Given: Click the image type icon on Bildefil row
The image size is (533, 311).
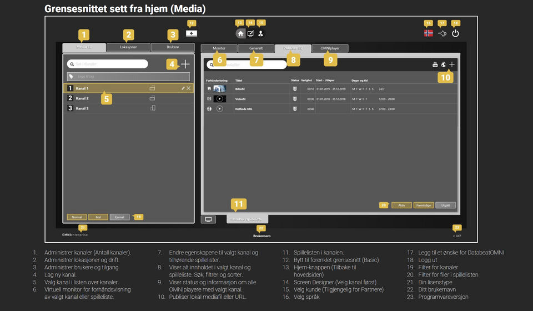Looking at the screenshot, I should 209,89.
